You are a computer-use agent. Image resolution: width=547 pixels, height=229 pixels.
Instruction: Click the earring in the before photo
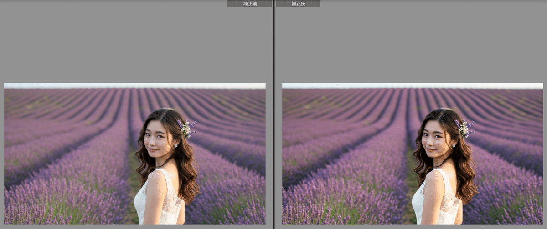click(x=175, y=145)
